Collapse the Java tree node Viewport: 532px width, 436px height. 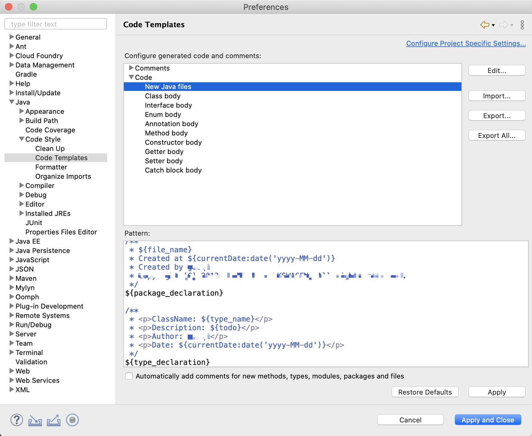pos(12,102)
